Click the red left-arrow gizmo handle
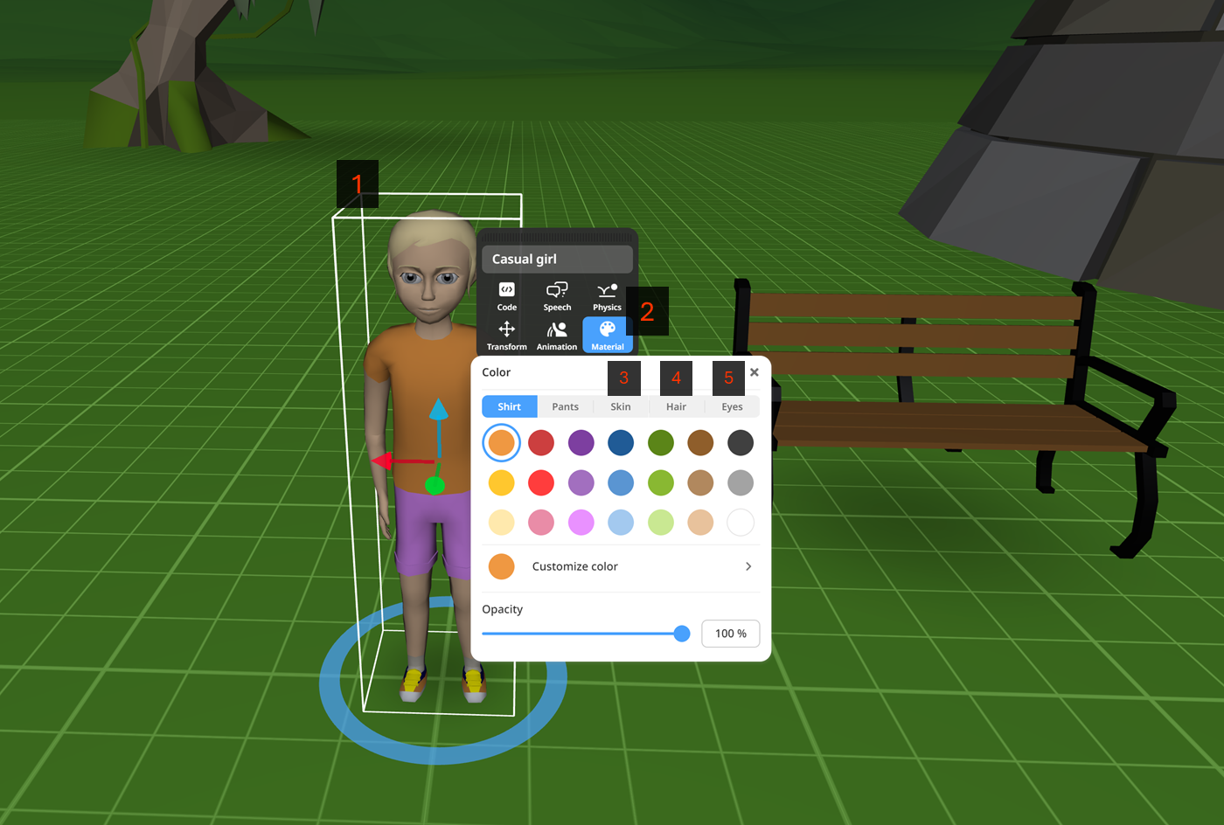 (383, 461)
